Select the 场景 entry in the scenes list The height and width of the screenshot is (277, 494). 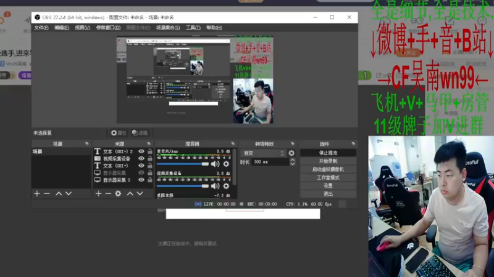pos(61,151)
